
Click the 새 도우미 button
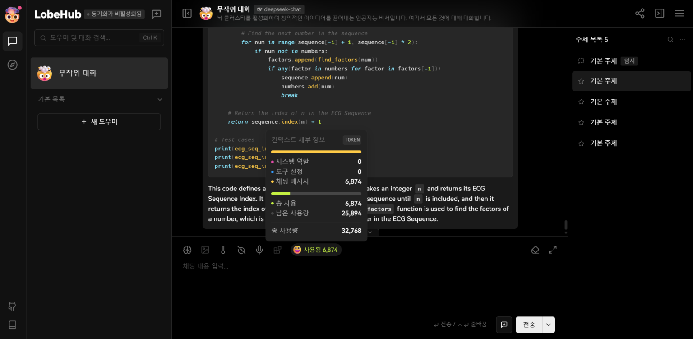click(99, 121)
